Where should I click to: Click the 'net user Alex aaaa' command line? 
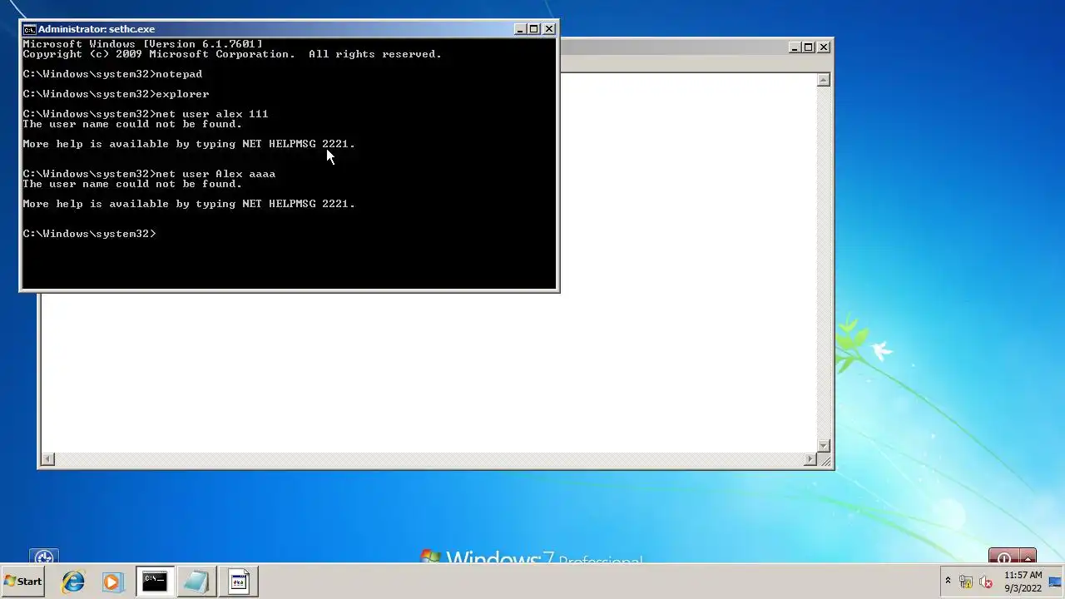(x=149, y=174)
